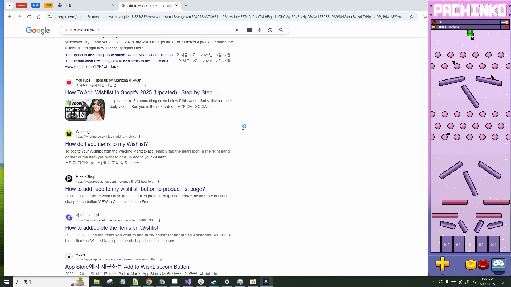Open the gamepad button in the Pachinko game
This screenshot has height=287, width=511.
pos(498,265)
